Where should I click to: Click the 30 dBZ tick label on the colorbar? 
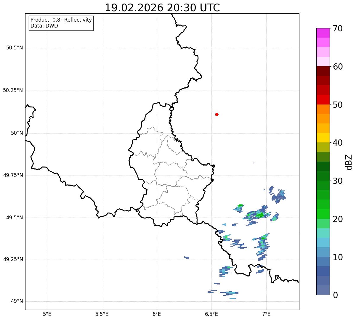338,181
